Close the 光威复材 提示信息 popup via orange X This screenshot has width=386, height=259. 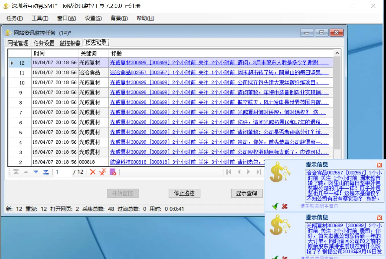[379, 218]
